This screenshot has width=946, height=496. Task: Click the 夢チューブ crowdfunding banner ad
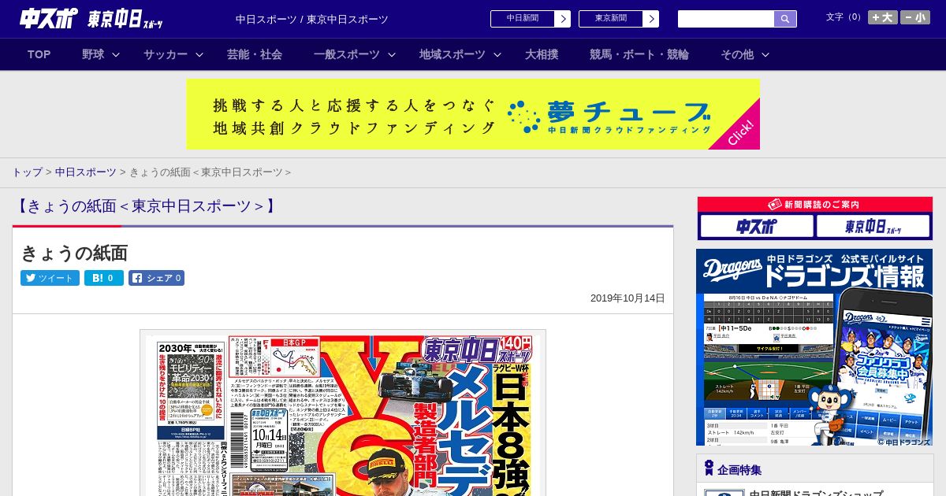[x=473, y=114]
